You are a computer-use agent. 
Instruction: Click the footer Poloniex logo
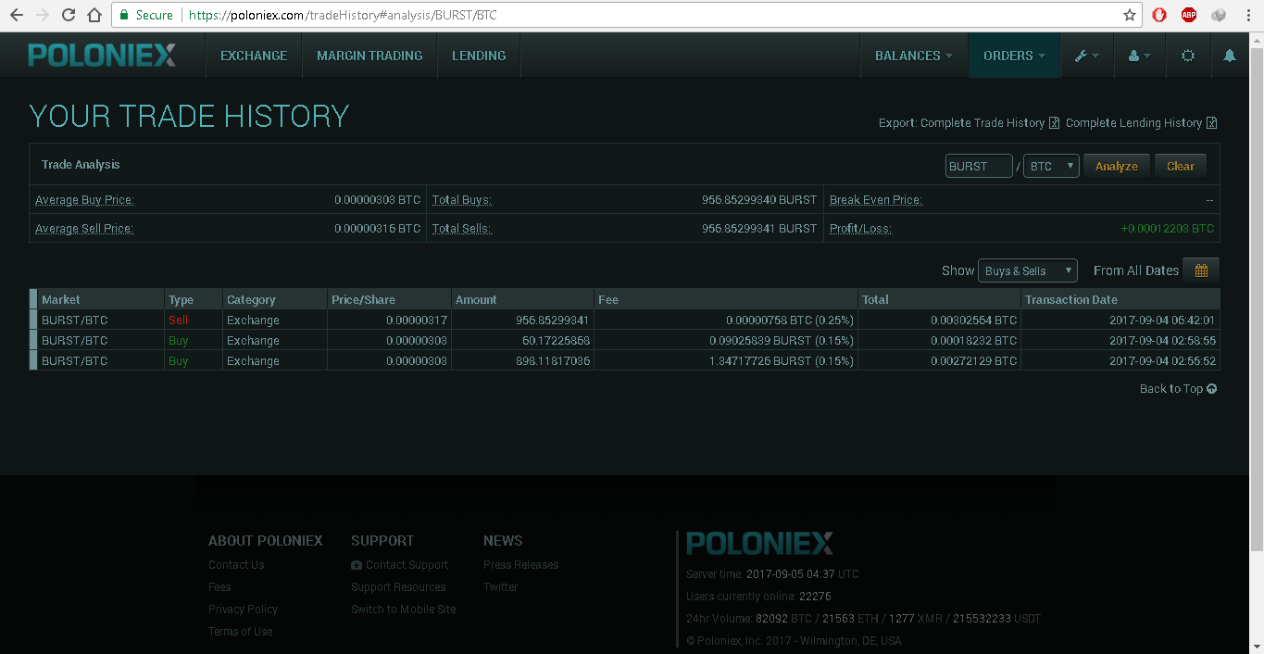pos(759,543)
